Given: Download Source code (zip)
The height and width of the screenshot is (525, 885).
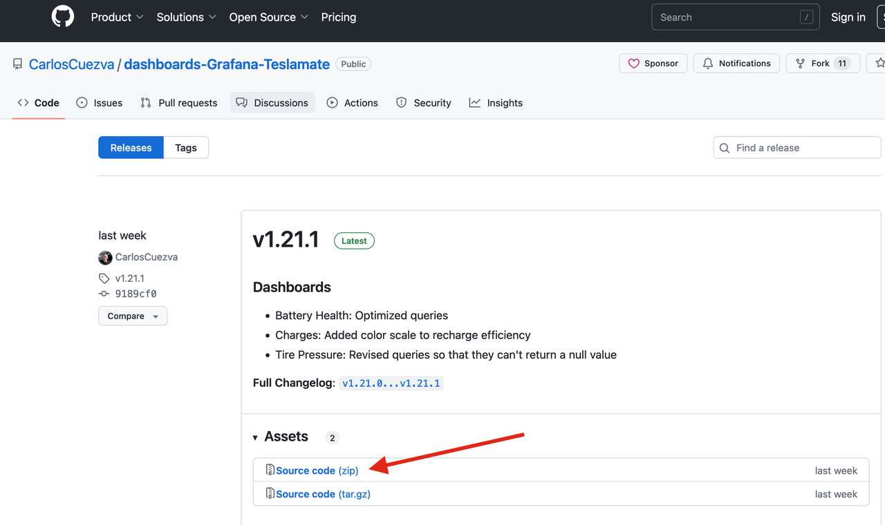Looking at the screenshot, I should (x=317, y=470).
